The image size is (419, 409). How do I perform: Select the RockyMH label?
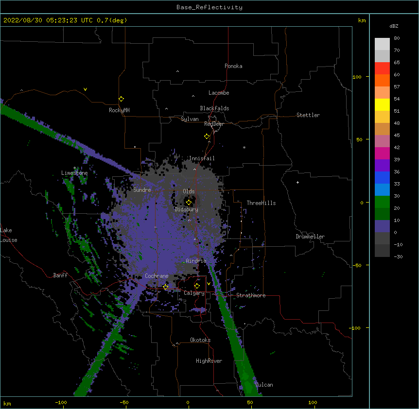click(x=119, y=110)
